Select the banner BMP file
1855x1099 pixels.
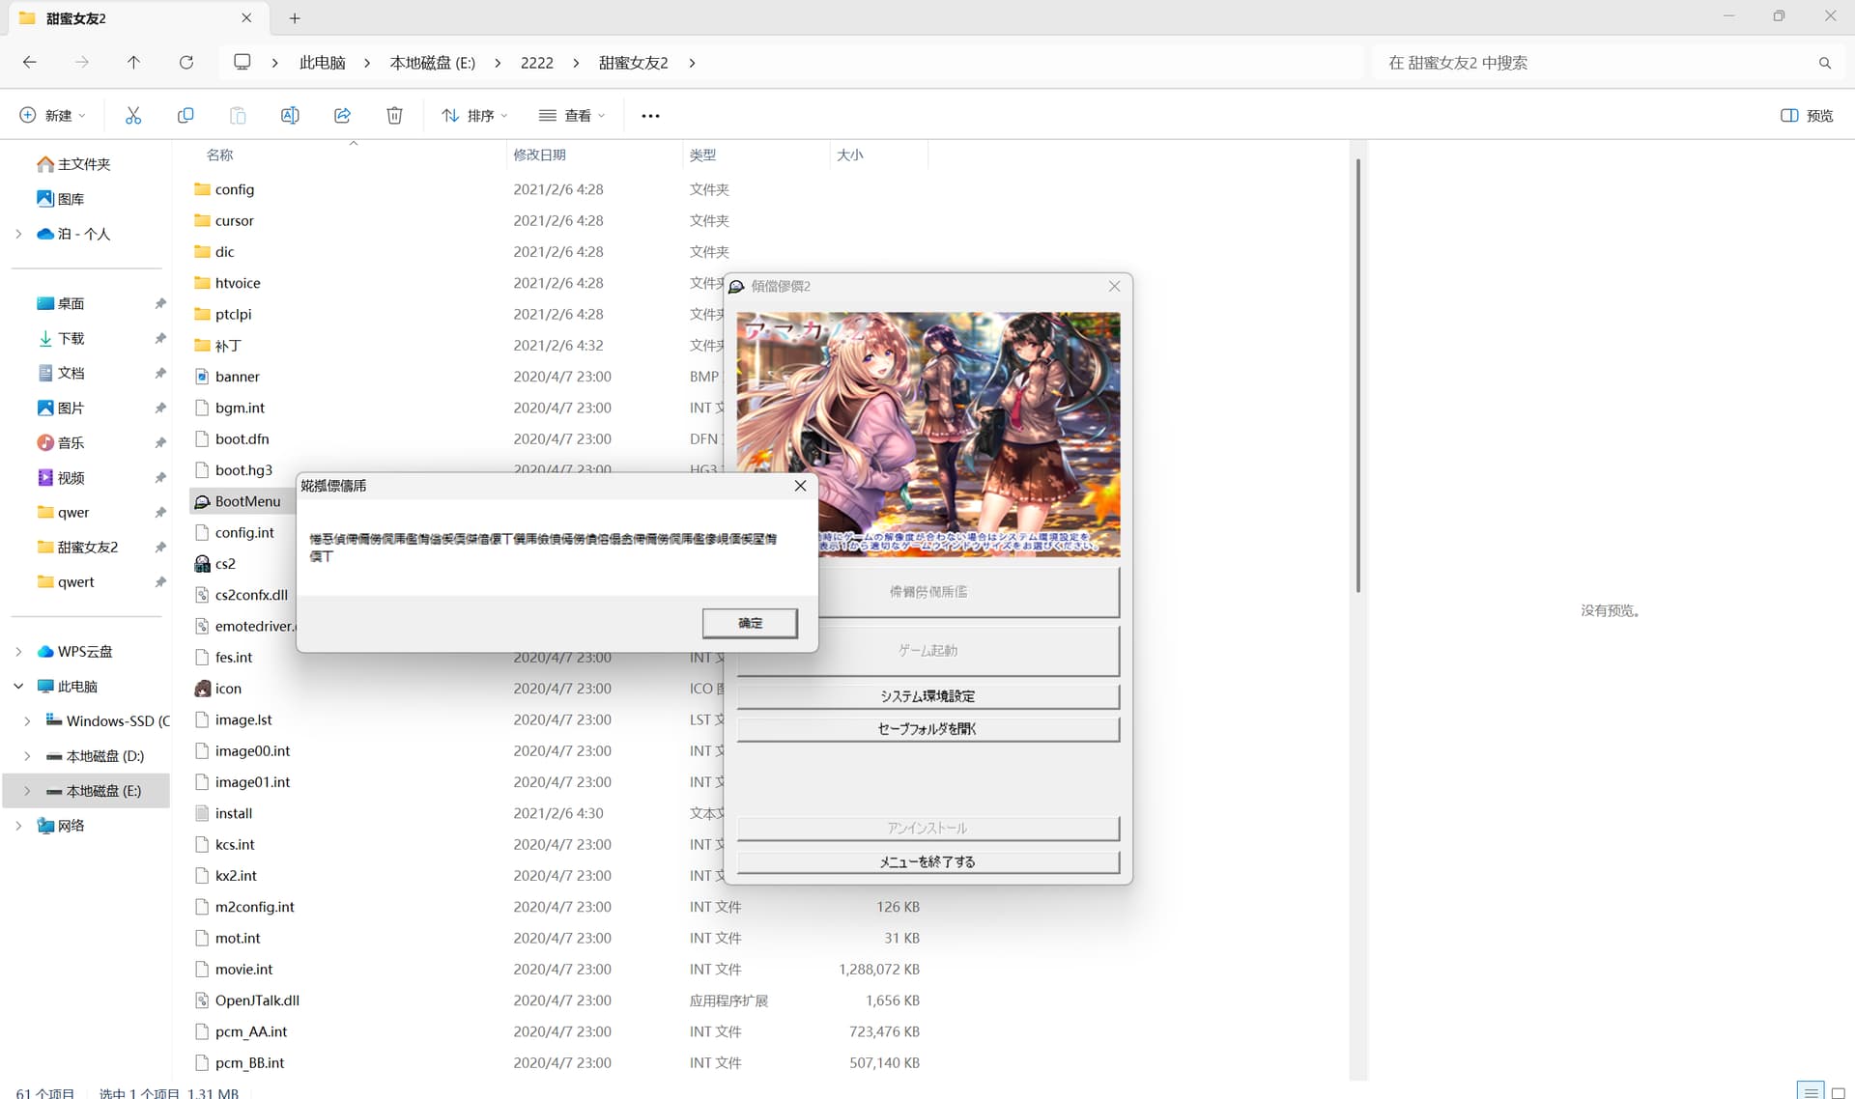pos(228,376)
